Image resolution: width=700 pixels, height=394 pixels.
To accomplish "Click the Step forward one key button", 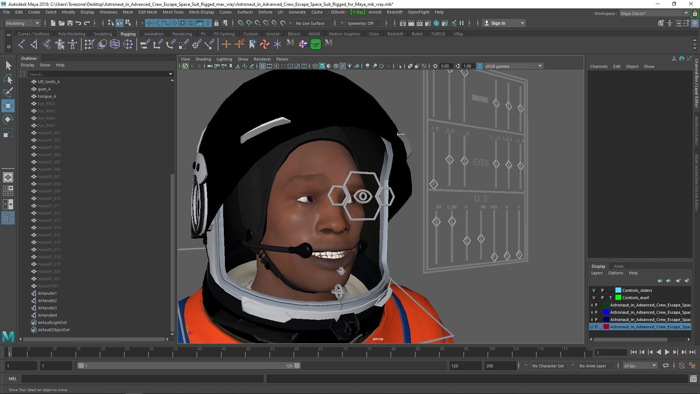I will tap(675, 352).
